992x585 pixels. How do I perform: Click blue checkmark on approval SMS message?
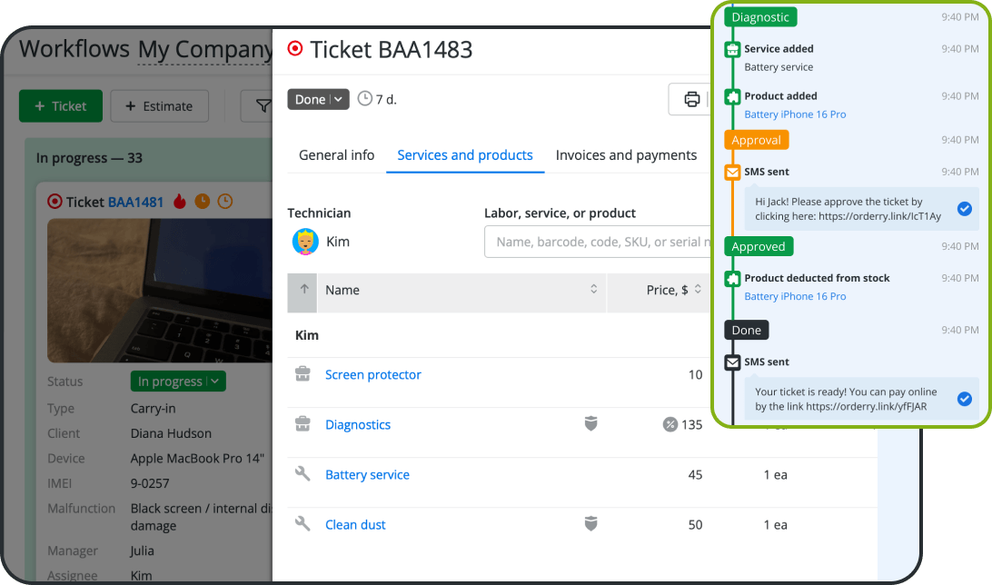[x=965, y=209]
